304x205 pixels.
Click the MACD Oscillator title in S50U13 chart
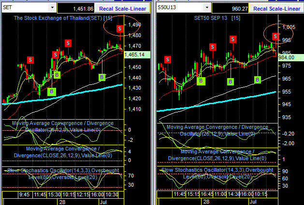(217, 130)
